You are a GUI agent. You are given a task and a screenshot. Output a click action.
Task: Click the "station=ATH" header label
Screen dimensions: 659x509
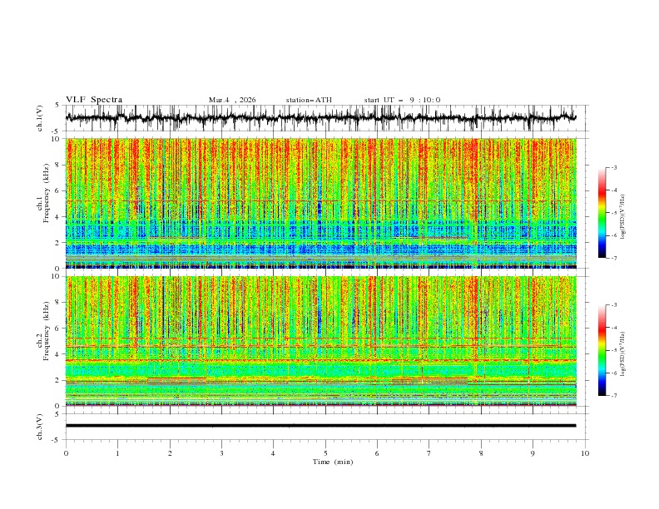point(309,100)
